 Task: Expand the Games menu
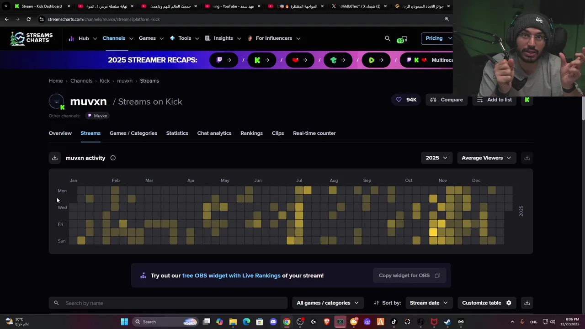click(x=151, y=38)
